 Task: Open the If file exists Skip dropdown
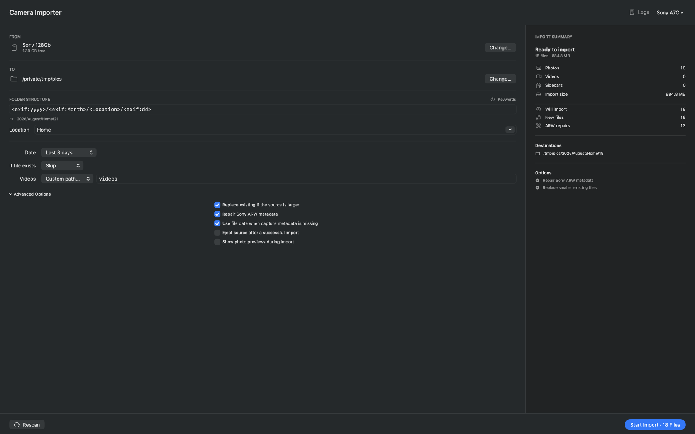[62, 165]
